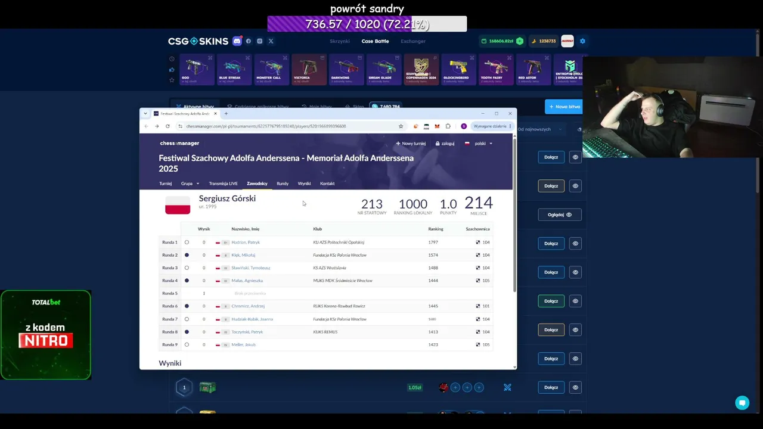763x429 pixels.
Task: Open the X (Twitter) icon in CSGOSkins header
Action: (271, 41)
